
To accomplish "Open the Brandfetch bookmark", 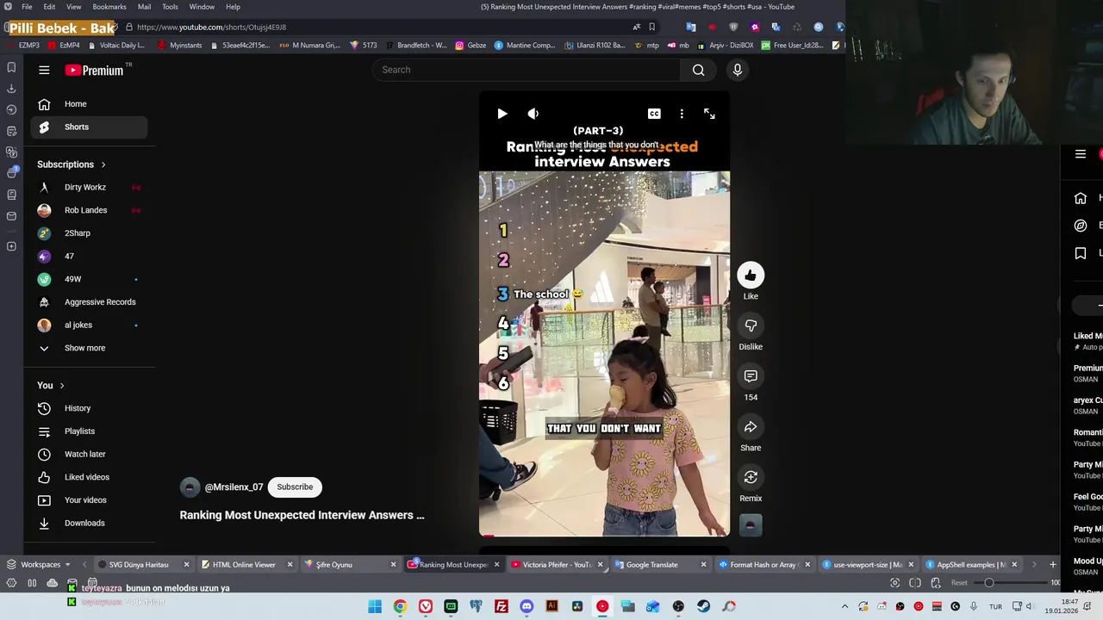I will point(416,46).
